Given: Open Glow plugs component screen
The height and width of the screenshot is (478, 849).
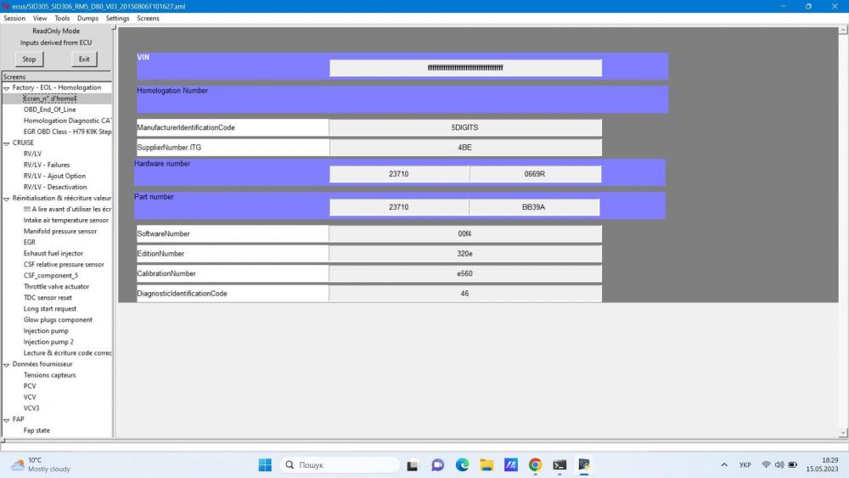Looking at the screenshot, I should pyautogui.click(x=58, y=320).
